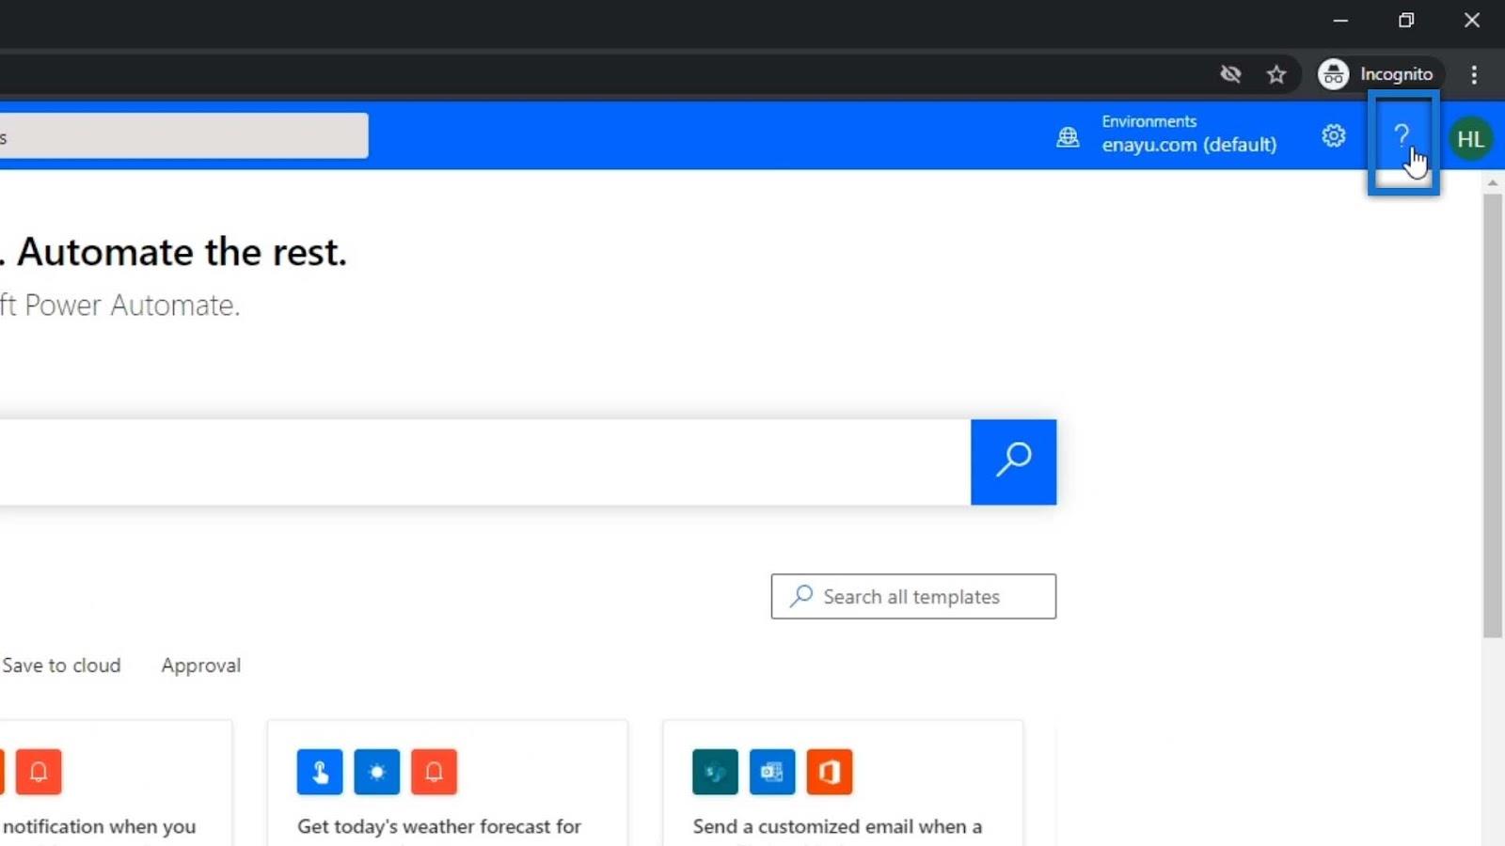Screen dimensions: 1505x846
Task: Open Chrome three-dot menu
Action: [1474, 74]
